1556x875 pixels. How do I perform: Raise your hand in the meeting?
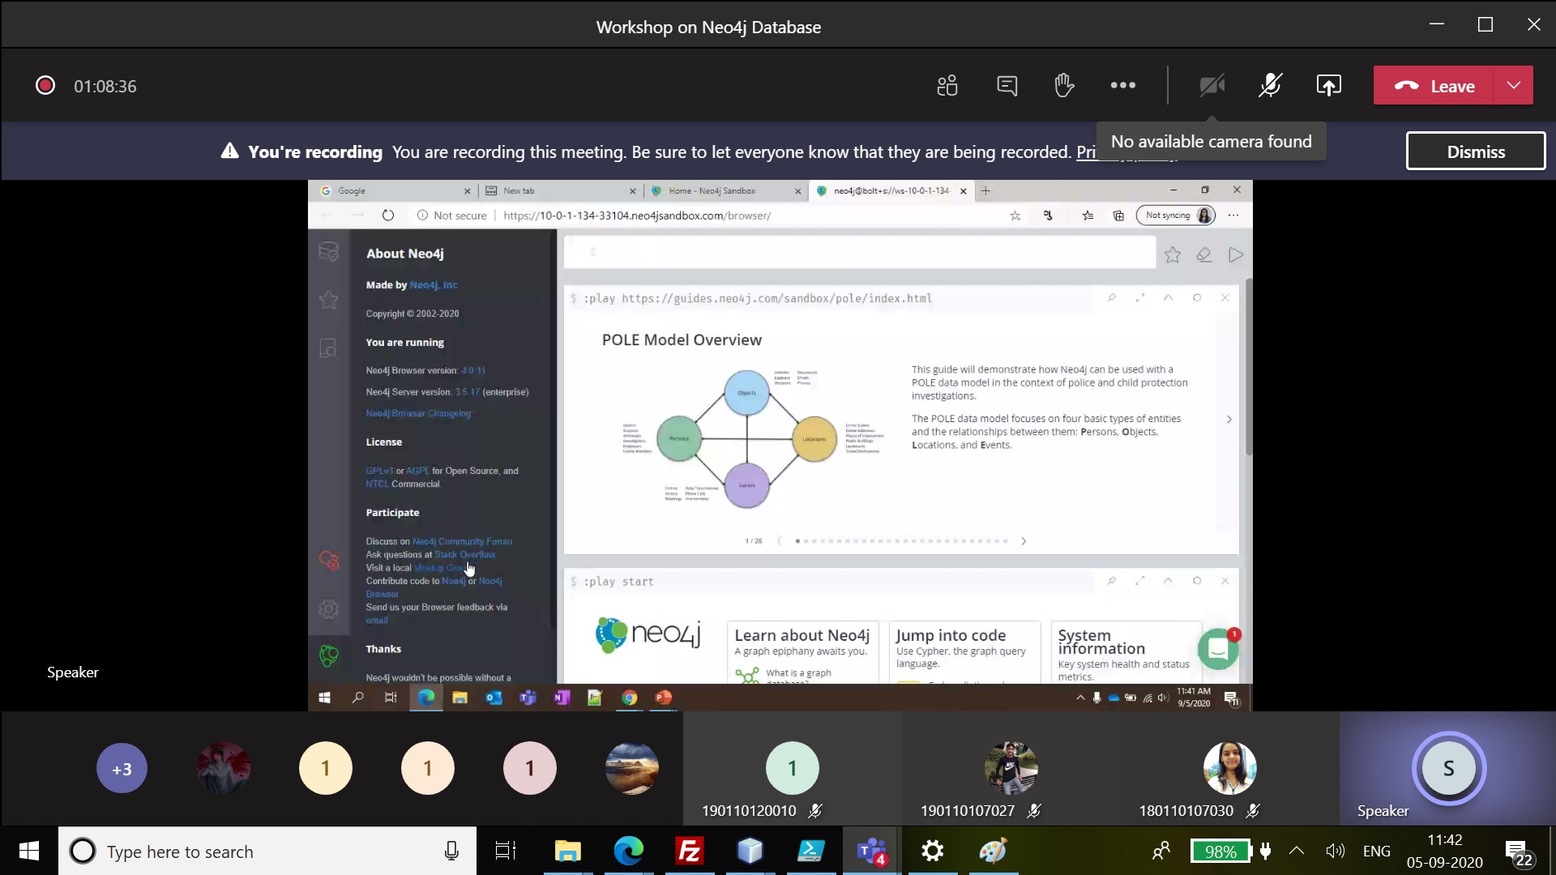click(x=1064, y=86)
